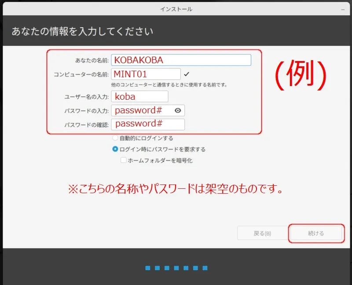Focus the パスワードの入力 field
This screenshot has width=352, height=285.
(x=141, y=111)
